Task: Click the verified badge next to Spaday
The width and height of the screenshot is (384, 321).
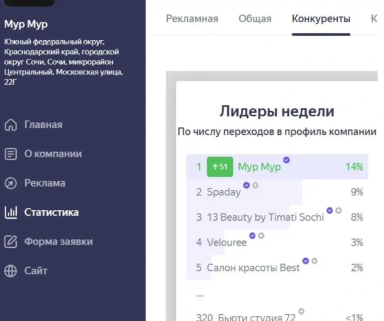Action: (246, 185)
